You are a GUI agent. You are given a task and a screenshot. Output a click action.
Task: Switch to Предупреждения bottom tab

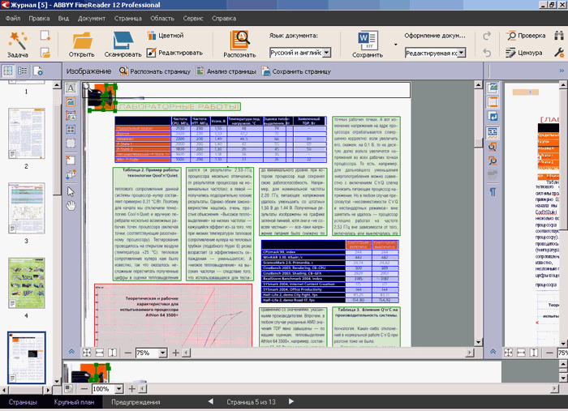pos(136,402)
